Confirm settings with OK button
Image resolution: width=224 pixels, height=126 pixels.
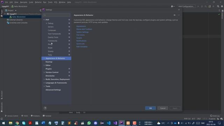[150, 108]
